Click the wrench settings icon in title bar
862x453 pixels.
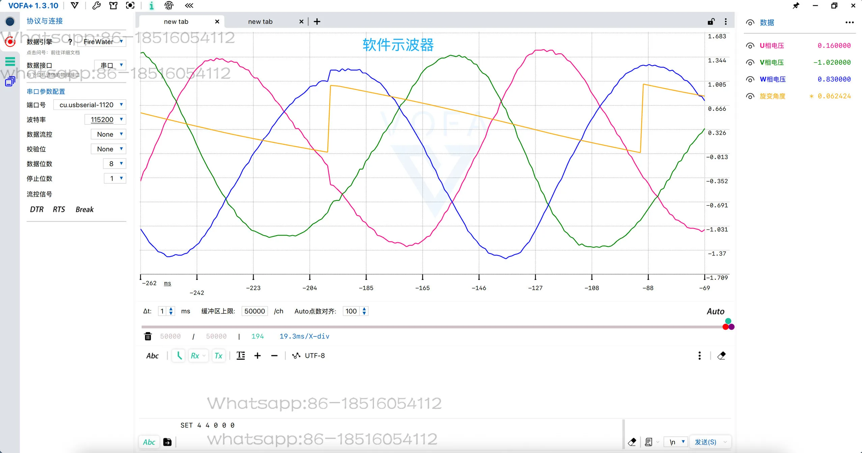coord(96,5)
